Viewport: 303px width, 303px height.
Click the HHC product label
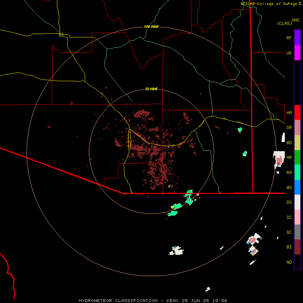[296, 20]
